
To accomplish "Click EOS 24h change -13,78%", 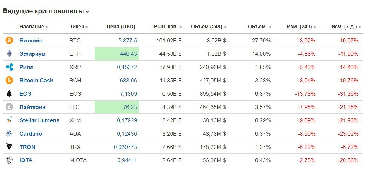I will [305, 94].
